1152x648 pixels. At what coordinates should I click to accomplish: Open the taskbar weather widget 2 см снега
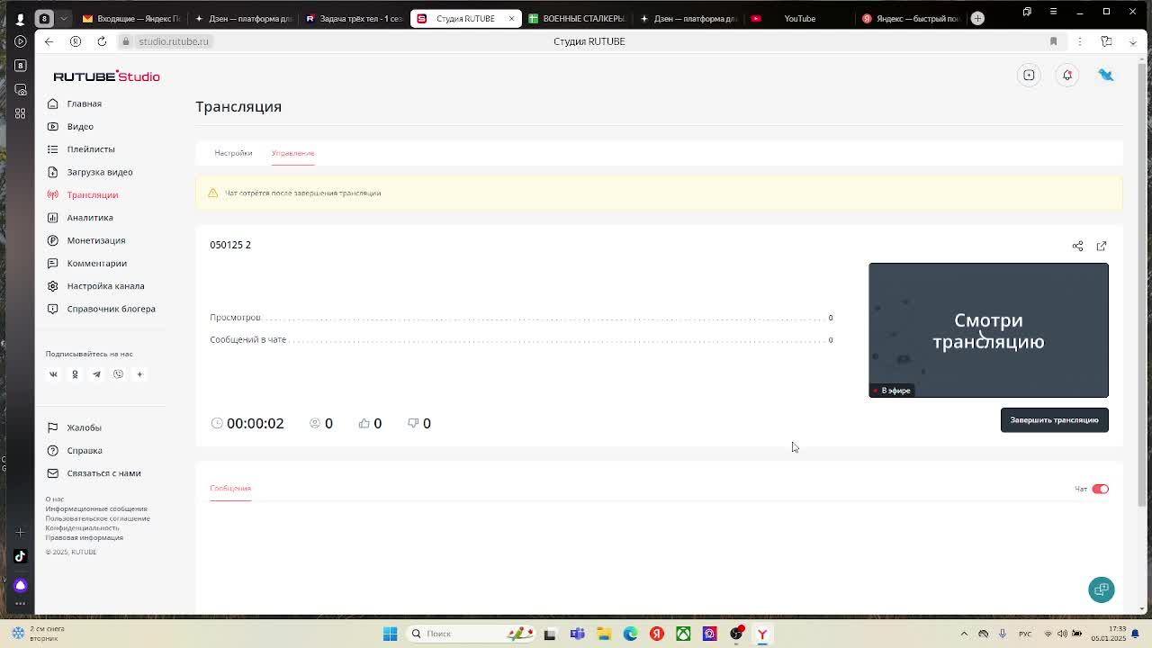pos(38,634)
